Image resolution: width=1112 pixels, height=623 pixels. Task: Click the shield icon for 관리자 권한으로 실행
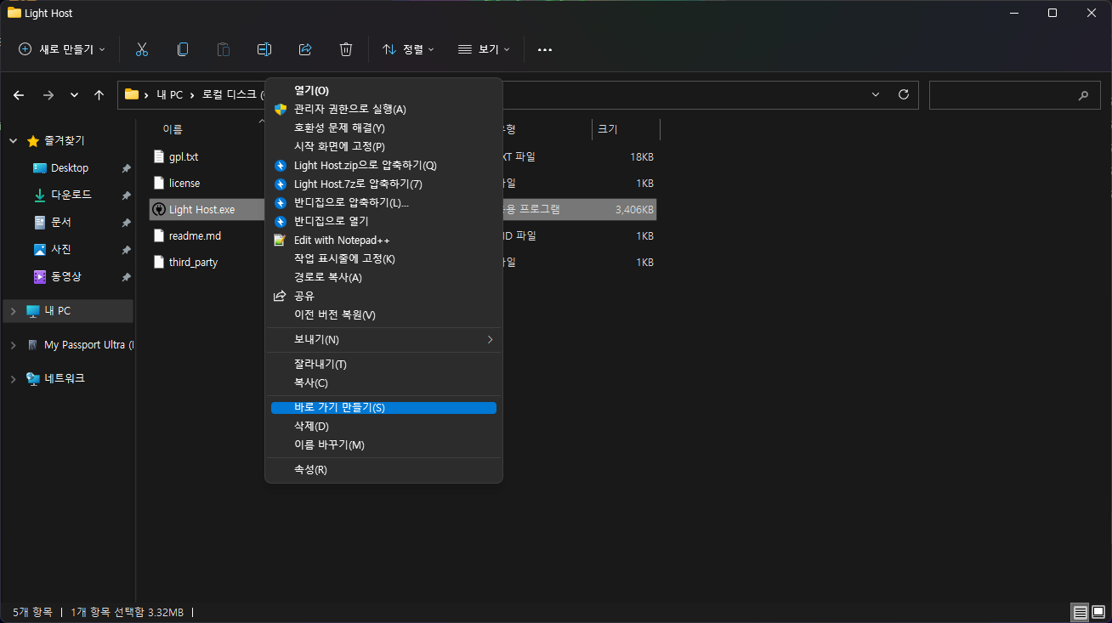click(x=280, y=109)
